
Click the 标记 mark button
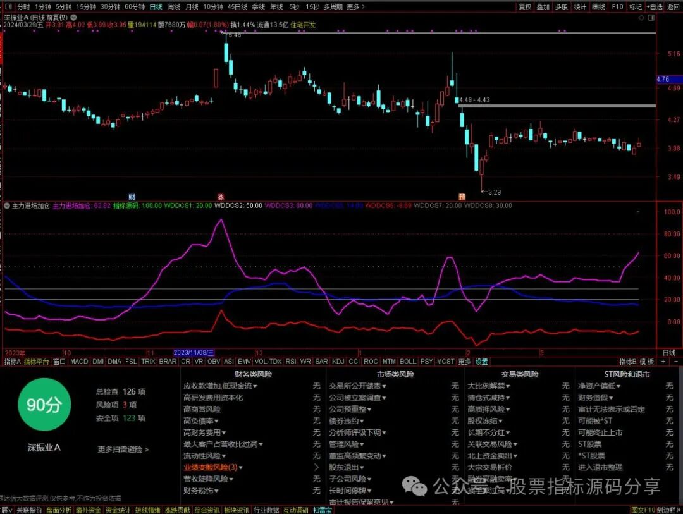(x=636, y=7)
